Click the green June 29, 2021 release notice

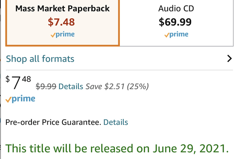[117, 148]
